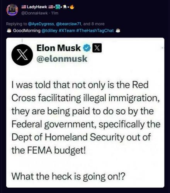Click the flame emoji beside LadyHawk
The height and width of the screenshot is (193, 170).
click(72, 7)
